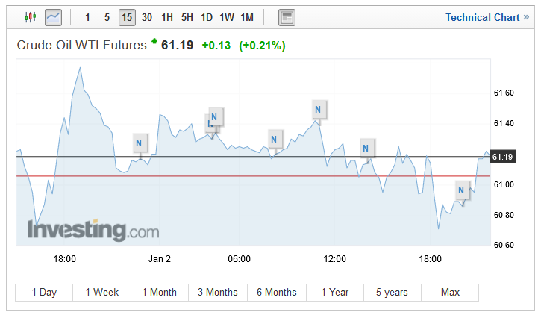Screen dimensions: 541x318
Task: Select the area line chart icon
Action: click(53, 17)
